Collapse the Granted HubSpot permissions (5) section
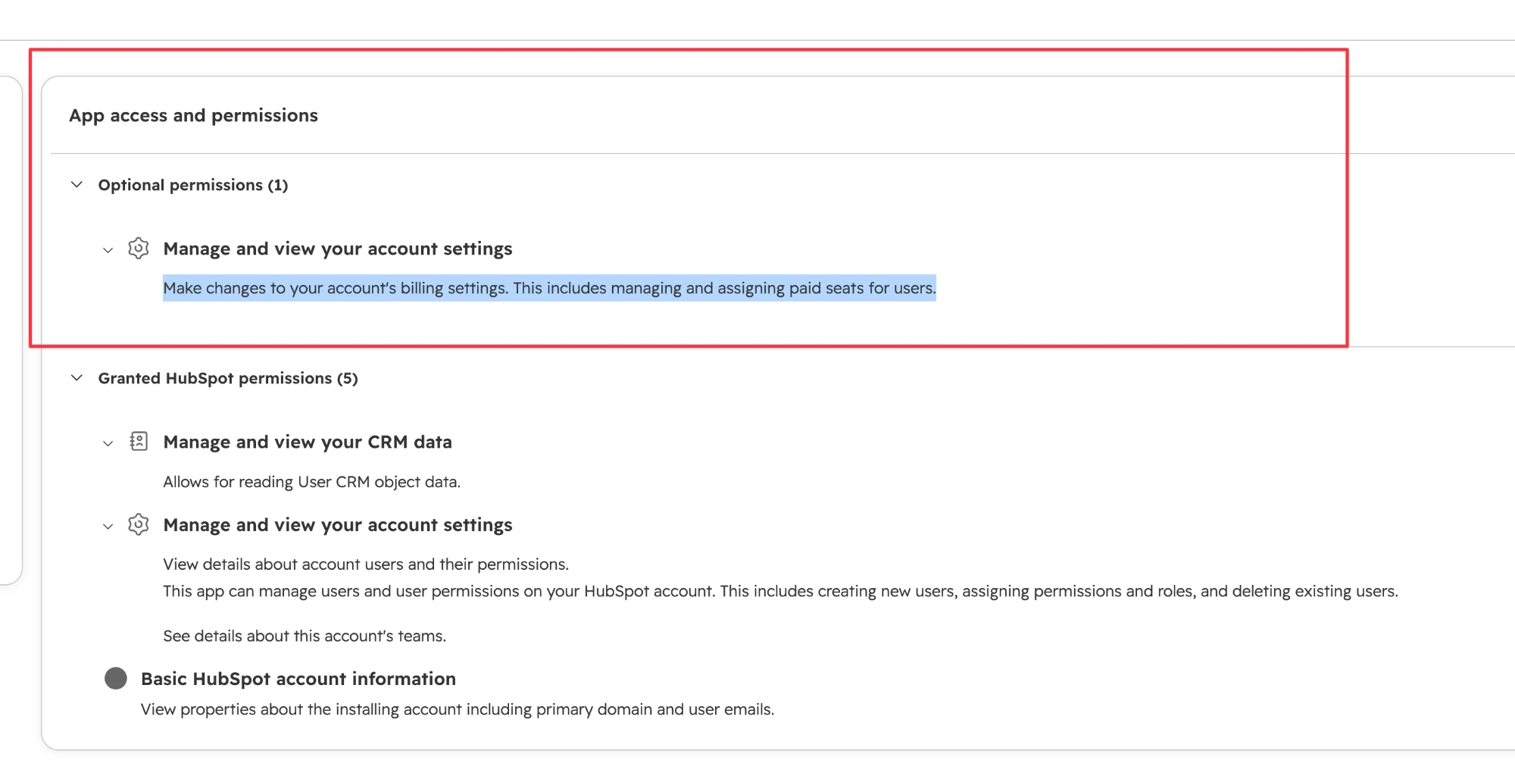 click(x=77, y=378)
